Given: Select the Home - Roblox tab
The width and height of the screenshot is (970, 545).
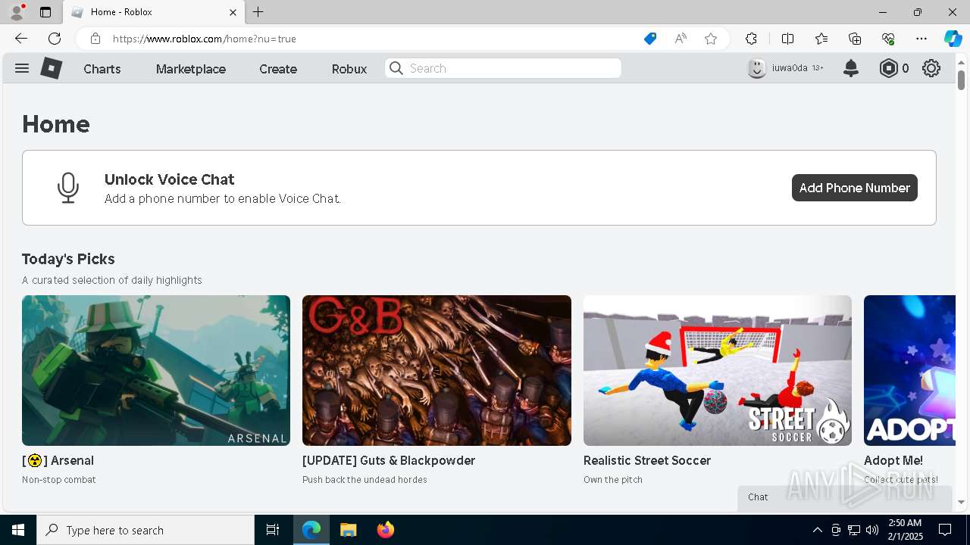Looking at the screenshot, I should tap(153, 12).
